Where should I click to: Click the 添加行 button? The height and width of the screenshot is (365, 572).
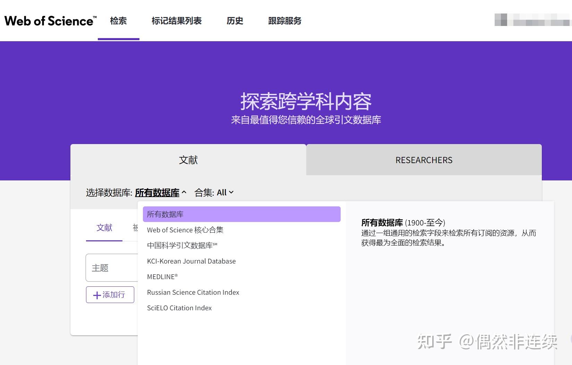point(110,295)
